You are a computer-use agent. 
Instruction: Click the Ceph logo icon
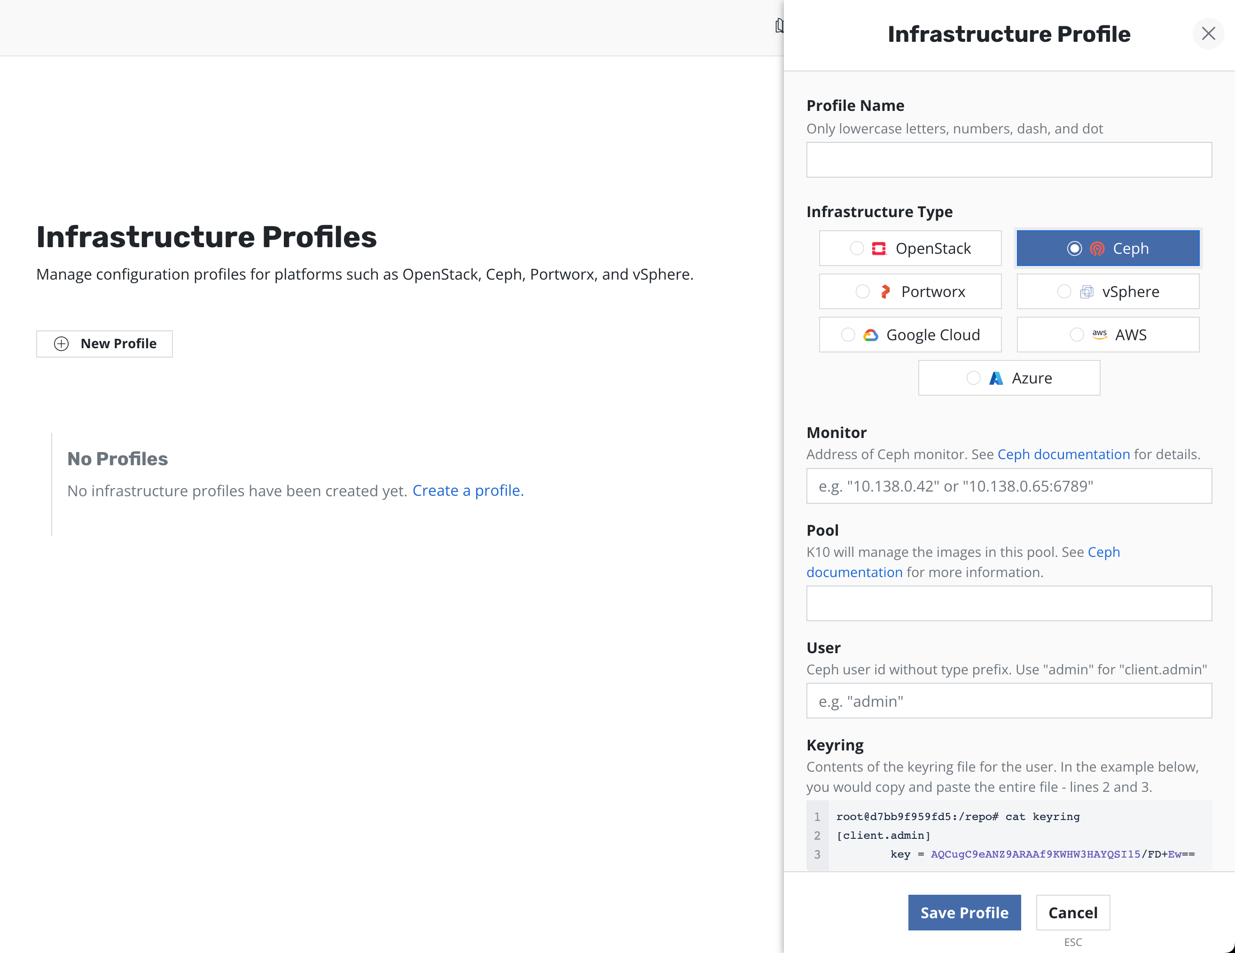tap(1097, 249)
